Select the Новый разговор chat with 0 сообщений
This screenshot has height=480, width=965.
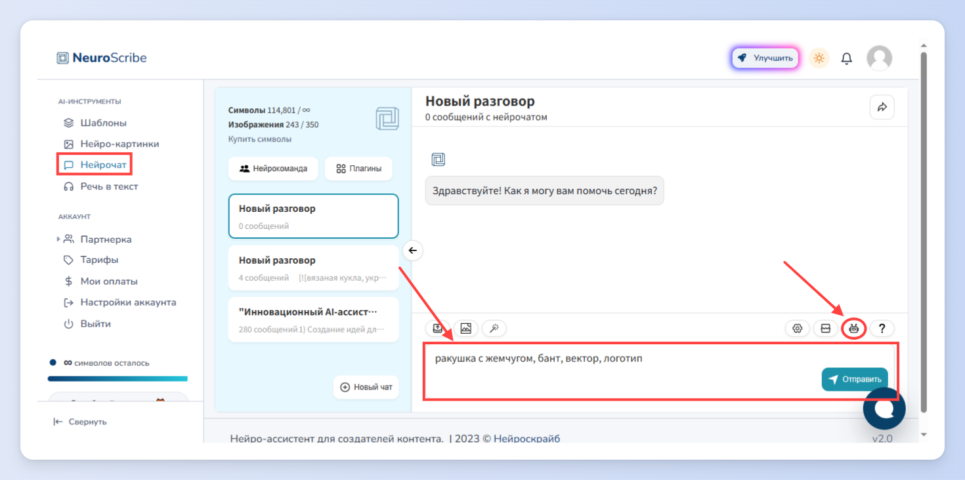(x=314, y=216)
